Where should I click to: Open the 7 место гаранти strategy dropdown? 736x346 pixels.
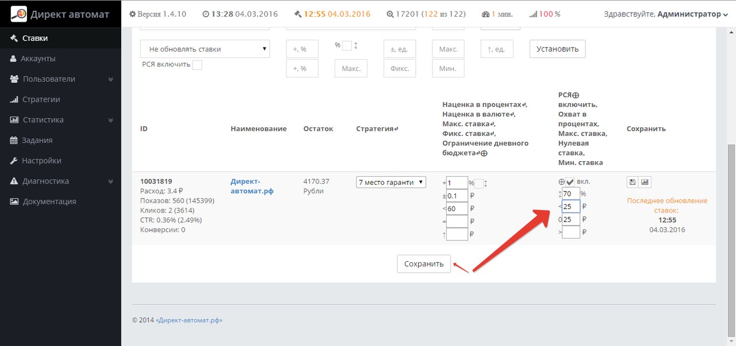click(391, 182)
